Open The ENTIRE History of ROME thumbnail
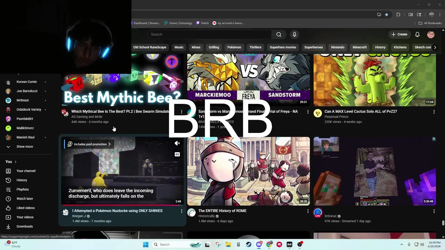 click(249, 171)
